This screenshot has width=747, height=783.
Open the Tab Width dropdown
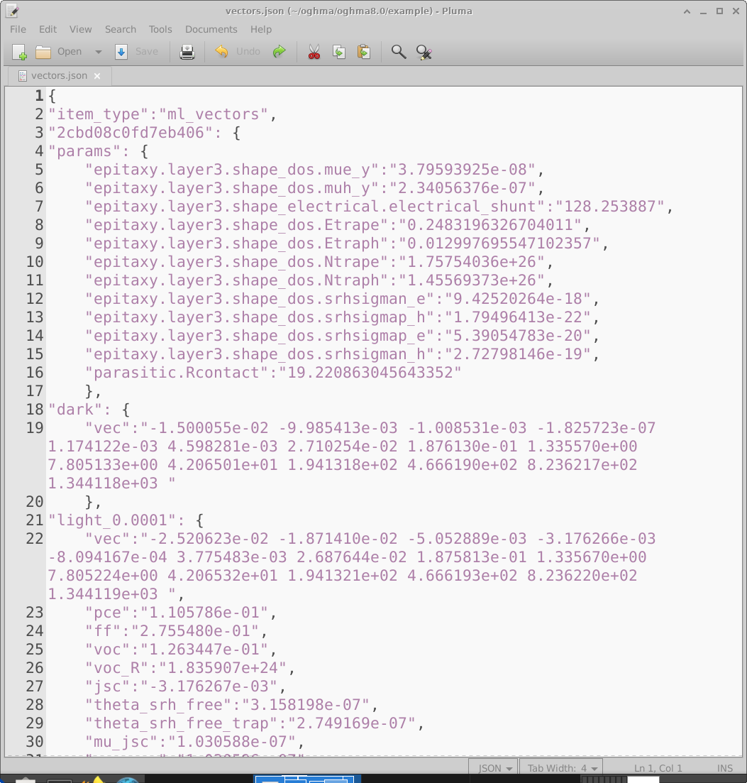tap(560, 768)
